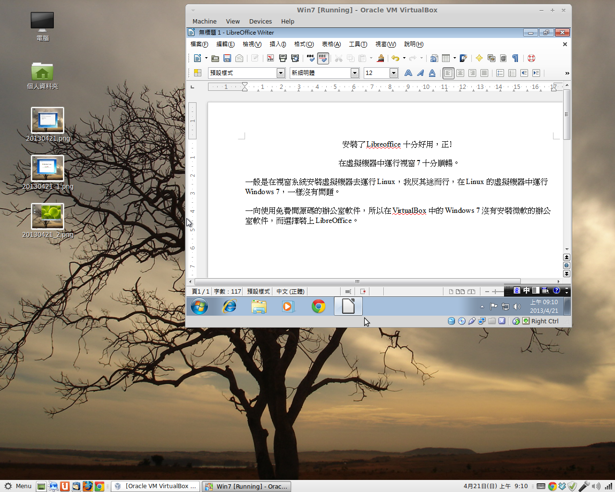Open the dropdown arrow beside Table icon
The width and height of the screenshot is (615, 492).
455,58
